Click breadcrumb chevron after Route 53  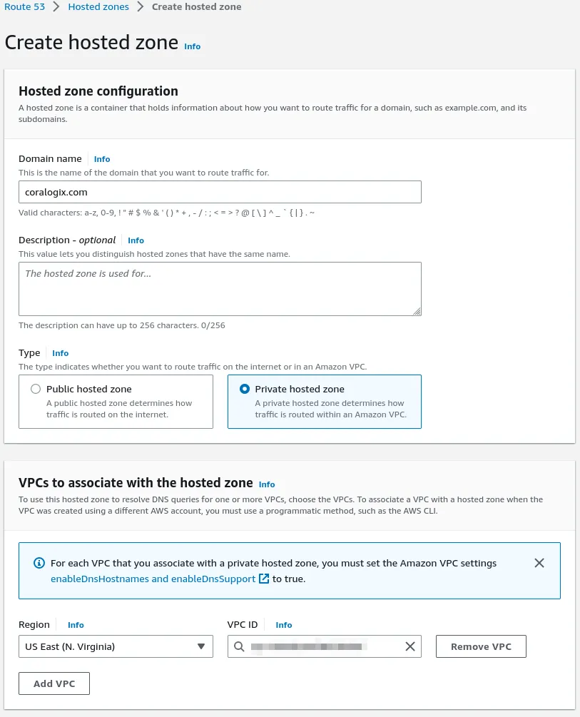coord(56,7)
